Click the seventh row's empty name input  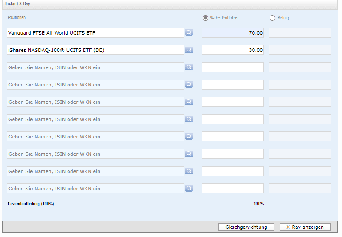pos(95,137)
